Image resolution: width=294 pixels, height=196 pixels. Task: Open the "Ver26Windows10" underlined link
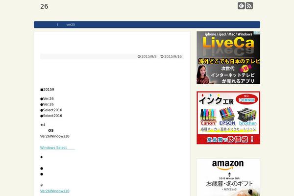click(x=54, y=191)
